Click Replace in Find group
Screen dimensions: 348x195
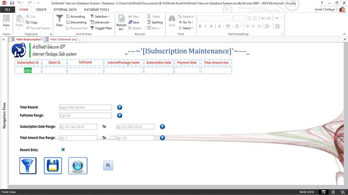[186, 16]
